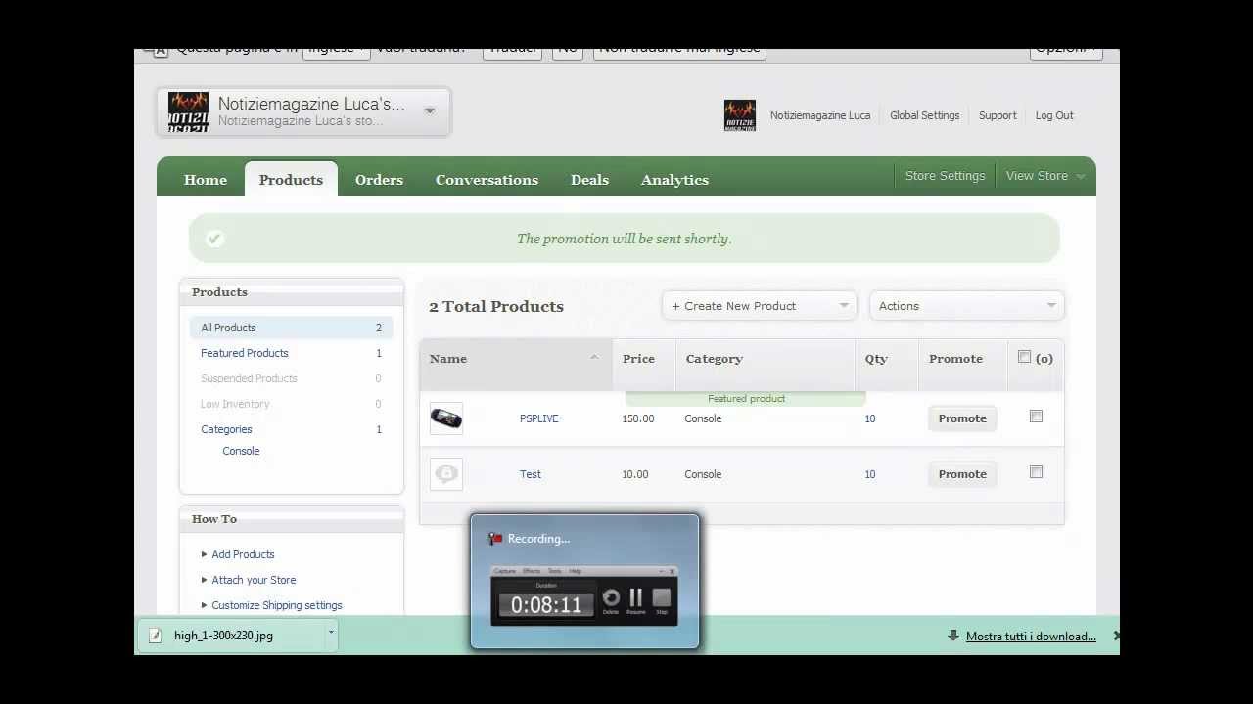Expand the View Store dropdown menu

click(x=1044, y=176)
